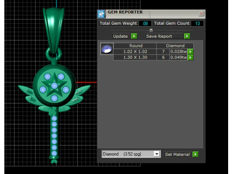Select the pendant bail at the top

54,30
